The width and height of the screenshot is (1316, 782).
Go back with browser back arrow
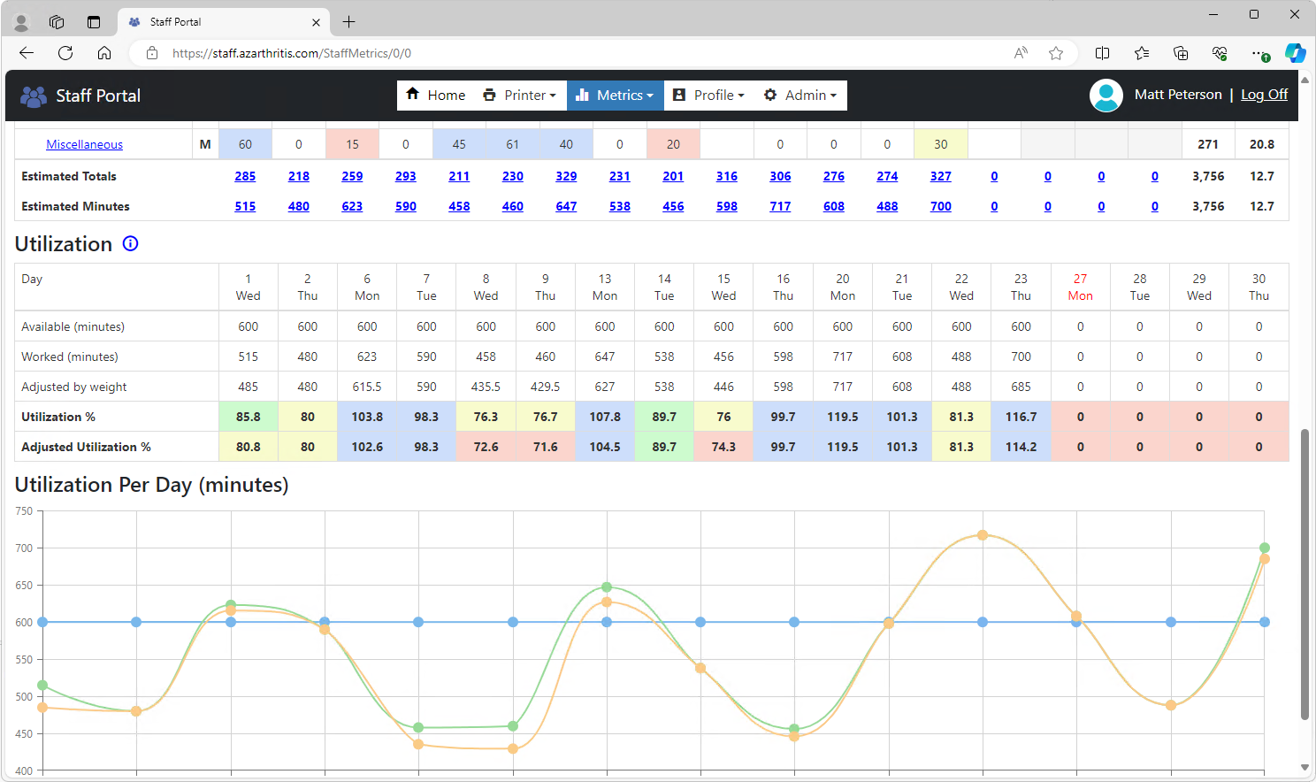click(27, 53)
